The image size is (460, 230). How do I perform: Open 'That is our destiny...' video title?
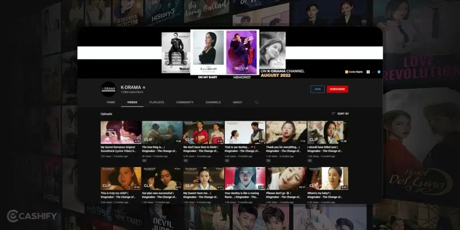pos(242,149)
